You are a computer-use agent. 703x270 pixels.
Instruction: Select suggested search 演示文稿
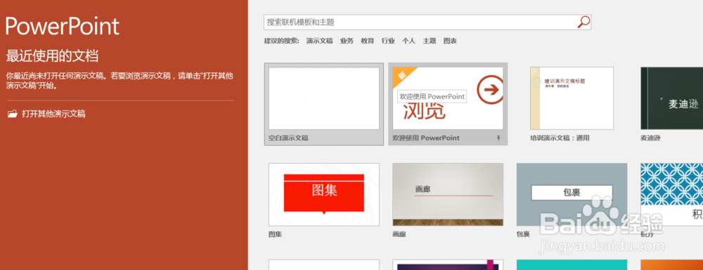(x=320, y=41)
